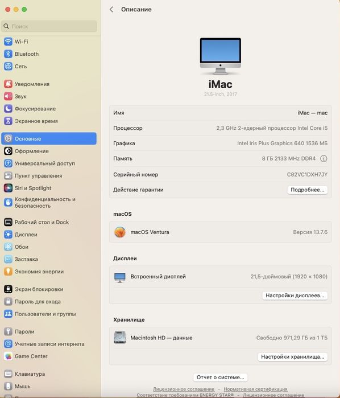Screen dimensions: 340x398
Task: Click the Клавиатура icon
Action: (8, 374)
